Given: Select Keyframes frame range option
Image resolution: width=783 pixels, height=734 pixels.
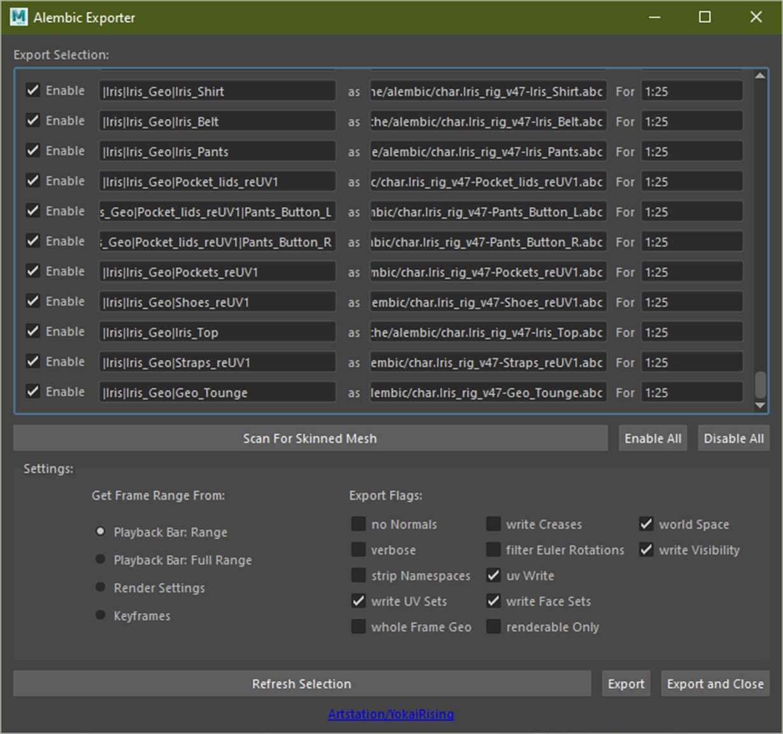Looking at the screenshot, I should pyautogui.click(x=100, y=614).
